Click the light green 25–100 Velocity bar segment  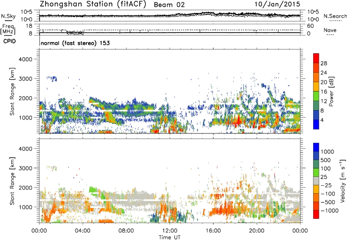click(x=316, y=172)
